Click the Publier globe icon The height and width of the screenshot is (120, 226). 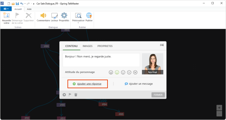coord(89,15)
